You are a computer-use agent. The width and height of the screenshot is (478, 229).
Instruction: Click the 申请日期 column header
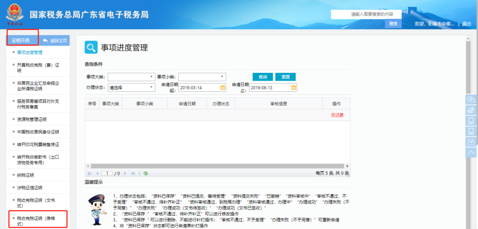(187, 104)
